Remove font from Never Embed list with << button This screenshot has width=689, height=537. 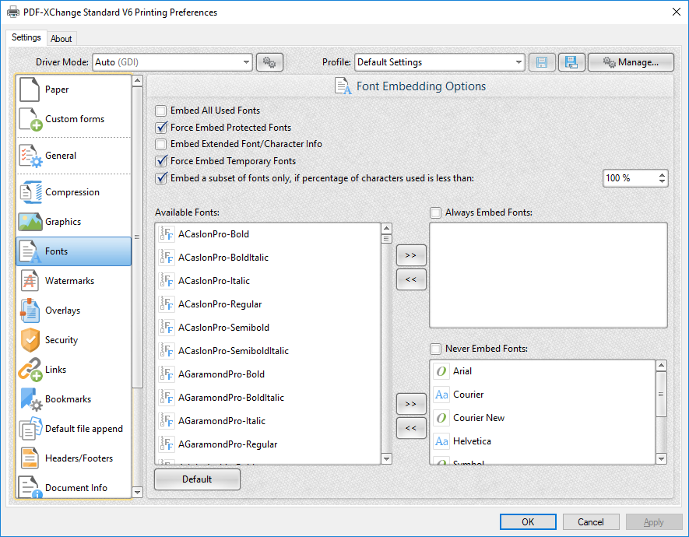coord(411,428)
